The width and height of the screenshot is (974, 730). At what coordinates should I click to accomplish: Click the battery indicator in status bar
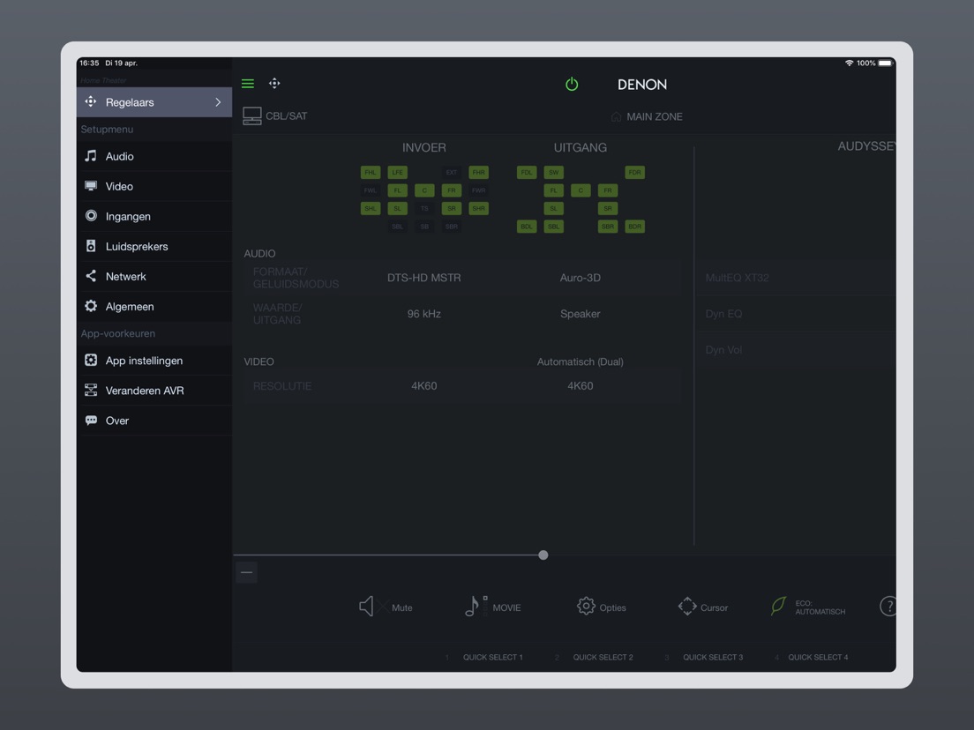(x=886, y=63)
